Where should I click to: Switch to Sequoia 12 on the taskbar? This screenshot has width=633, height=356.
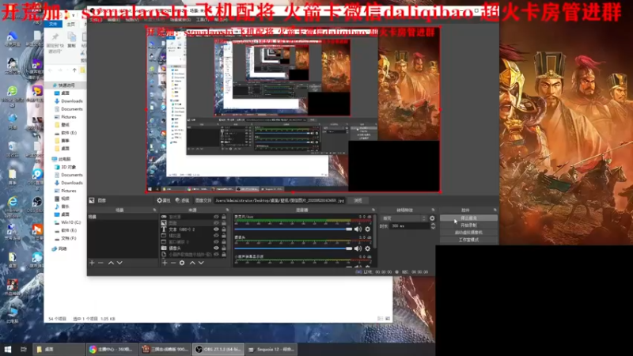271,349
